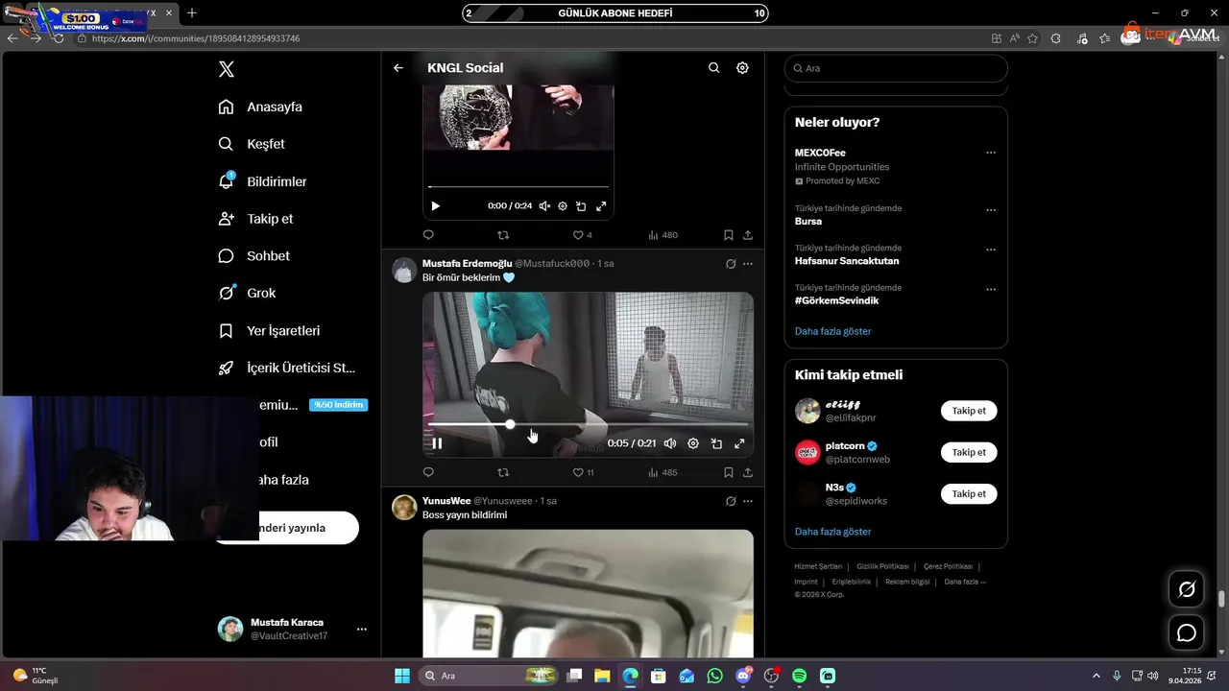Open playback settings on 0:21 video
The width and height of the screenshot is (1229, 691).
[x=693, y=443]
